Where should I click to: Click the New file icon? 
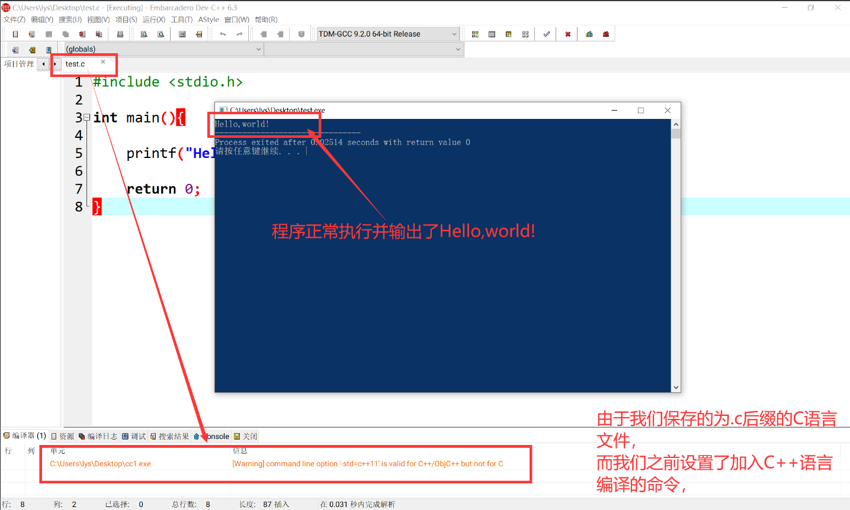pyautogui.click(x=15, y=34)
